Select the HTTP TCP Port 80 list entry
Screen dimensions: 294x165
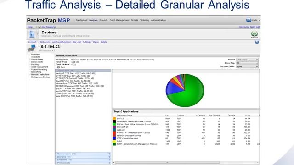pyautogui.click(x=73, y=76)
